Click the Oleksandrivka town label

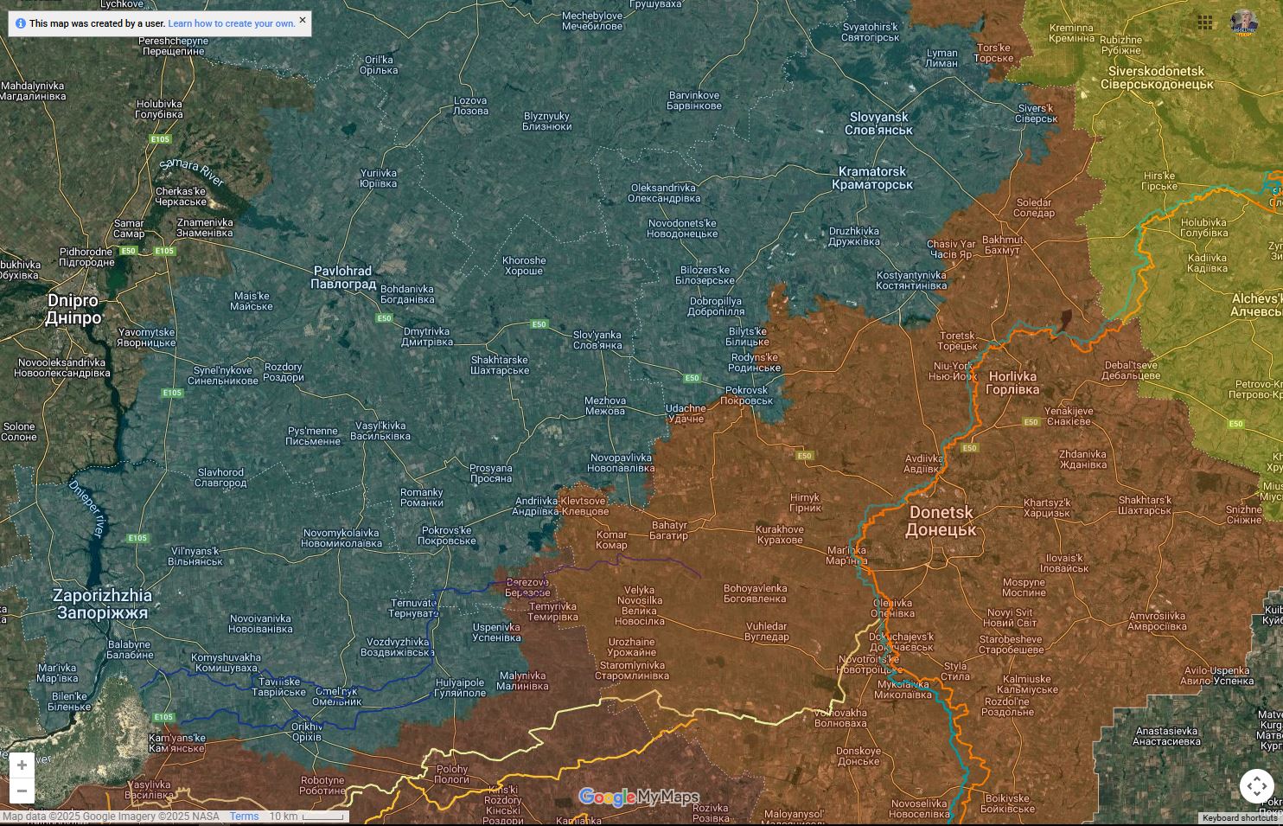click(x=664, y=193)
